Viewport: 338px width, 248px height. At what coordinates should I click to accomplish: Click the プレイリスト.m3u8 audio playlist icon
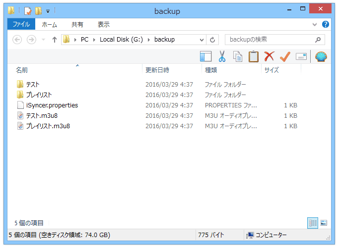click(20, 126)
